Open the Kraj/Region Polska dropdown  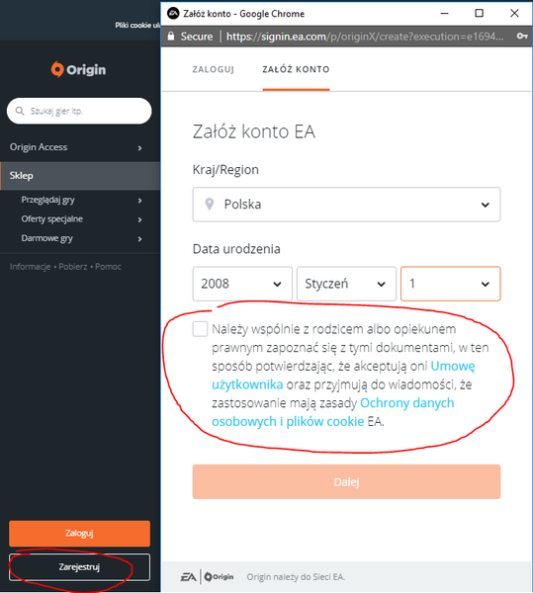[x=346, y=205]
